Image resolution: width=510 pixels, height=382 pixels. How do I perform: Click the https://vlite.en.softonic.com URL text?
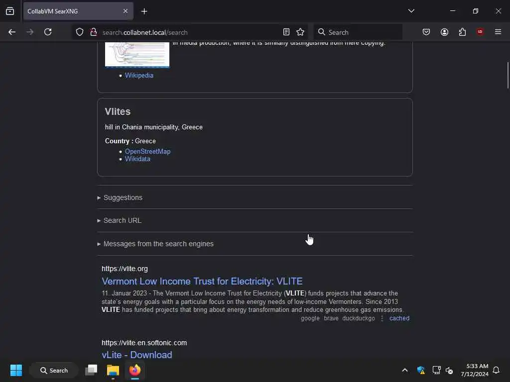tap(144, 343)
